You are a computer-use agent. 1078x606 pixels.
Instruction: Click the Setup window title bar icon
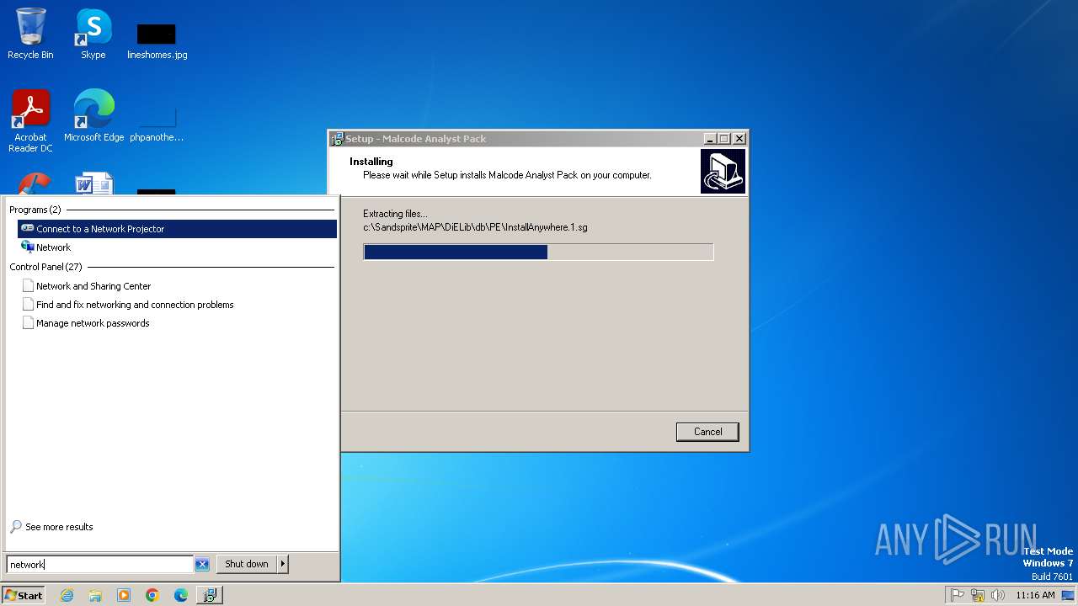(338, 139)
